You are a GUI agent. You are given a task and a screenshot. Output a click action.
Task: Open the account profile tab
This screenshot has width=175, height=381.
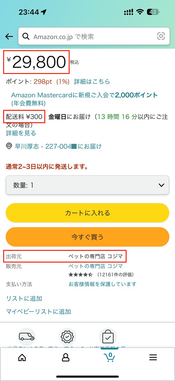pos(66,357)
